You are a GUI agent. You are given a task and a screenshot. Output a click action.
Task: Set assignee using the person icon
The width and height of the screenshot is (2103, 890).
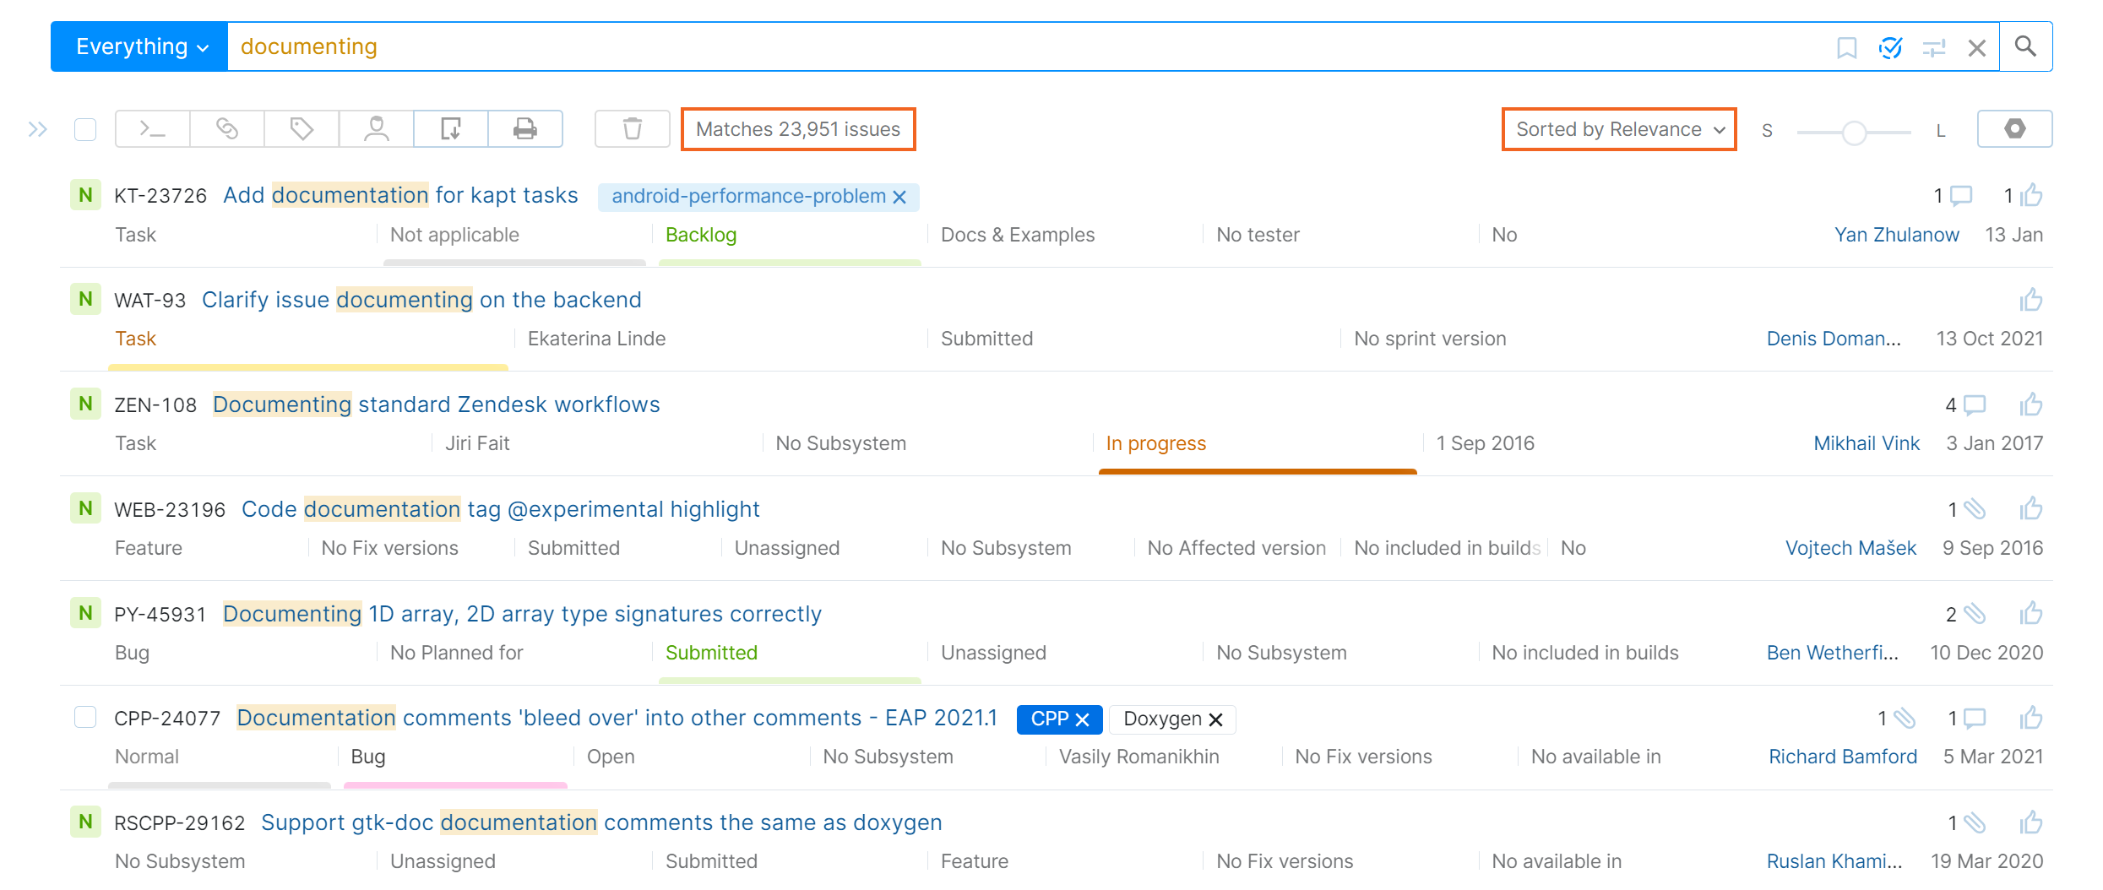(x=377, y=128)
